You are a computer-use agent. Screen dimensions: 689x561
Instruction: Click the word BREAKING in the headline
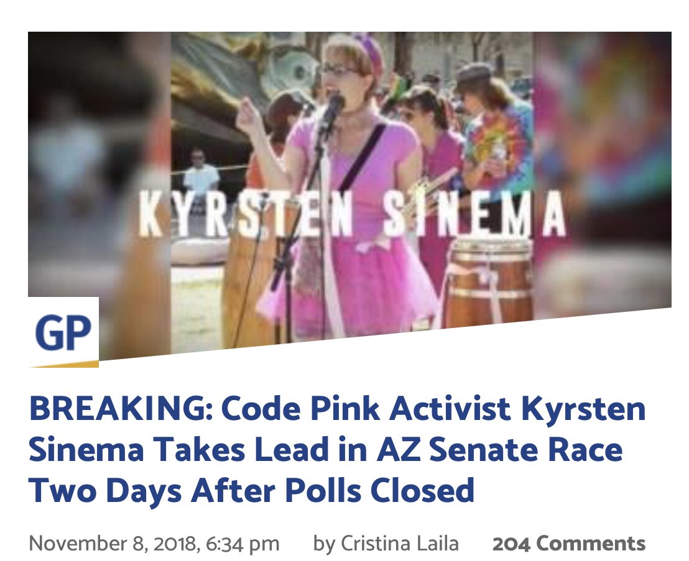point(121,409)
